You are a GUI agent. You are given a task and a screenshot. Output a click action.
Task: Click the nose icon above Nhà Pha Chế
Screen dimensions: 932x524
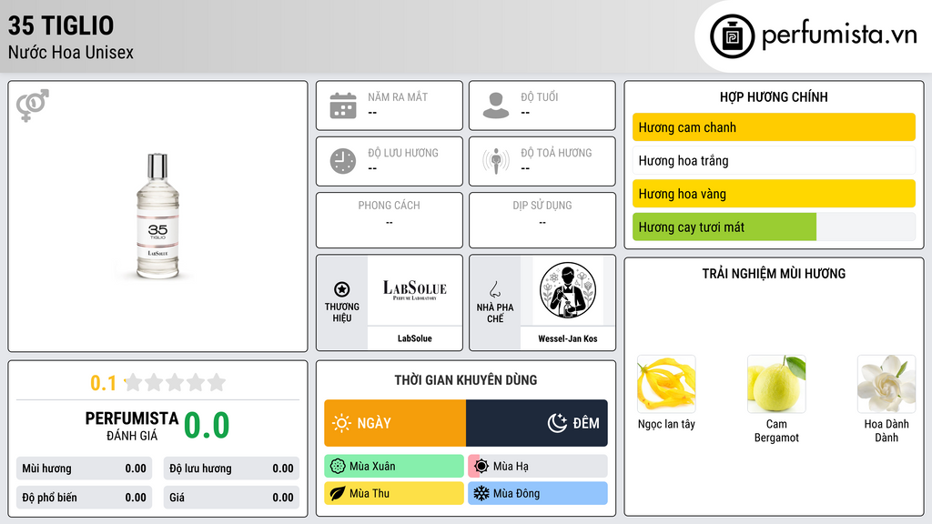click(x=494, y=289)
